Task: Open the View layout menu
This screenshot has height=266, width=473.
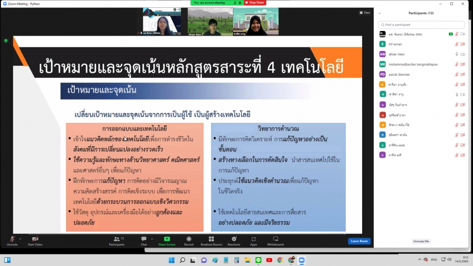Action: pos(365,13)
